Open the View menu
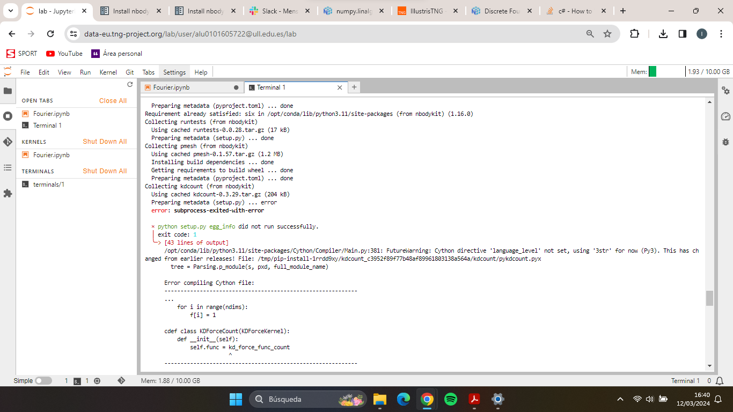 click(x=64, y=72)
